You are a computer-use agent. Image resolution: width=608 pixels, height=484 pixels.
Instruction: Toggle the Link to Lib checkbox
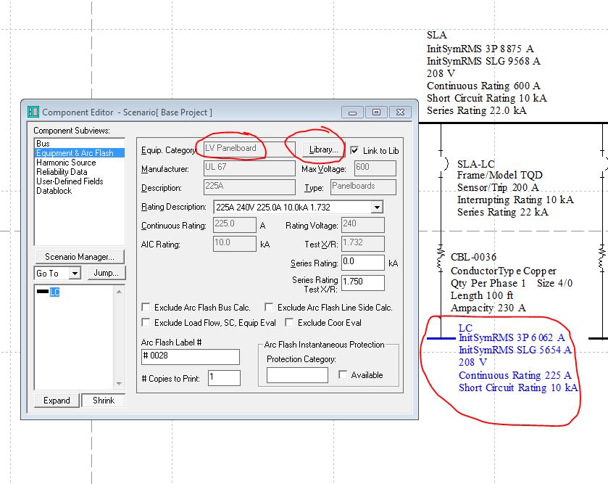[354, 150]
